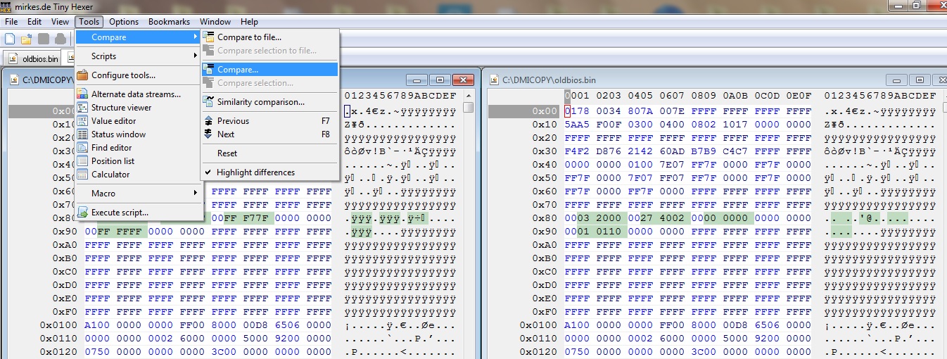
Task: Maximize the right oldbios.bin window
Action: click(x=919, y=80)
